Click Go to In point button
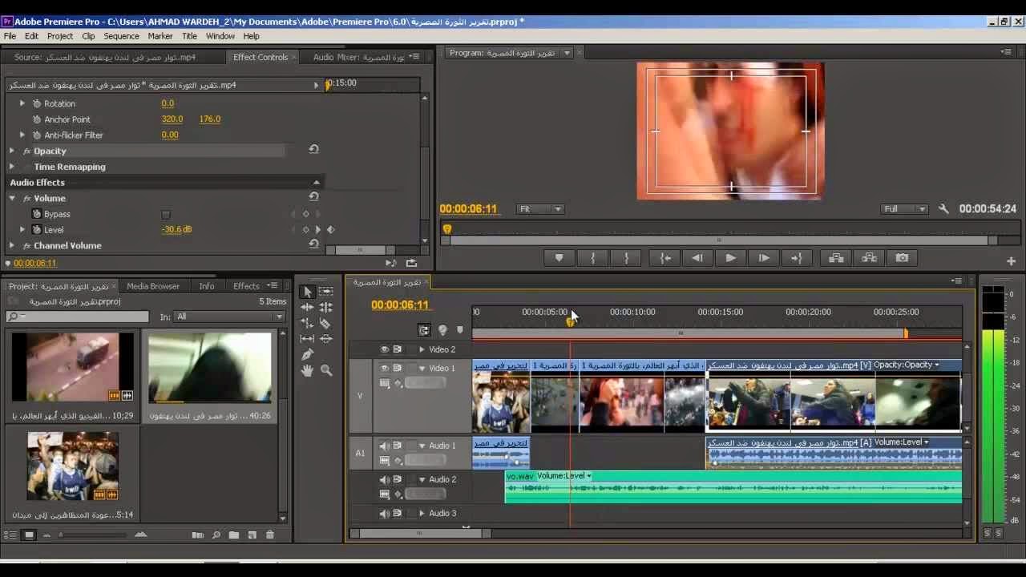 [x=664, y=258]
